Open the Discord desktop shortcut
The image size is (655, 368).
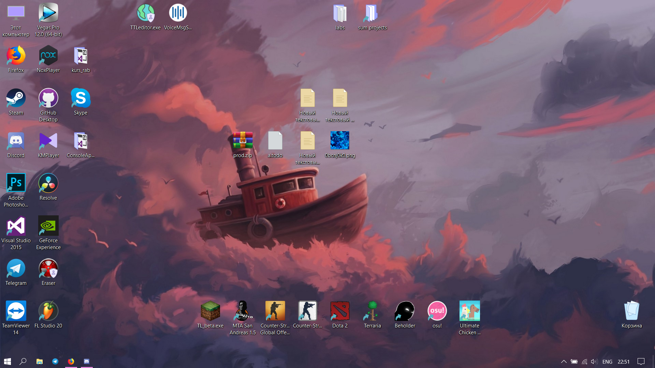point(16,145)
